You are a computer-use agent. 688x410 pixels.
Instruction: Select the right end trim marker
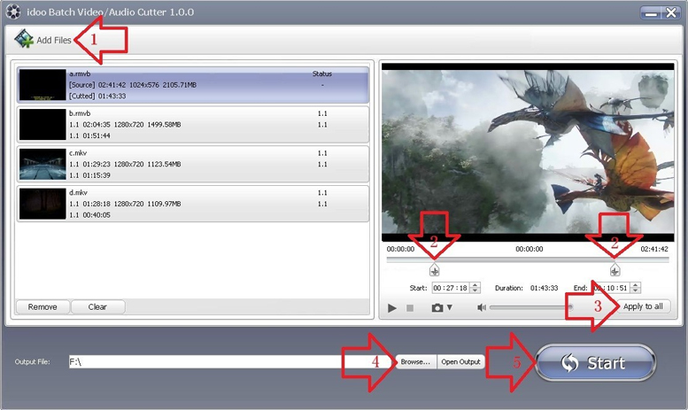click(615, 270)
